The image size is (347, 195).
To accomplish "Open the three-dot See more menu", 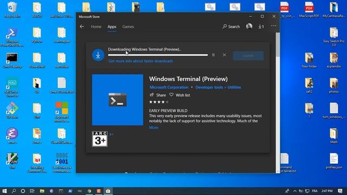I will pyautogui.click(x=274, y=25).
